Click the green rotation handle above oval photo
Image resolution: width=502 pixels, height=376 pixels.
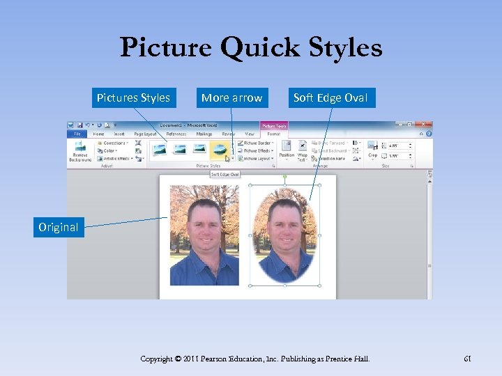point(284,176)
